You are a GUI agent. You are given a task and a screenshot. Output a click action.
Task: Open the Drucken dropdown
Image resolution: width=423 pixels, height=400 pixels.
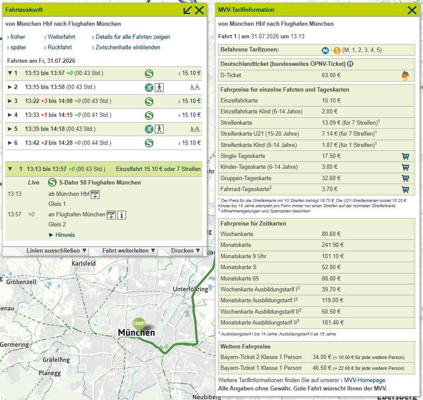point(186,251)
